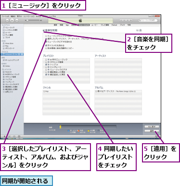This screenshot has width=180, height=186.
Task: Check the Pop genre checkbox
Action: pos(44,91)
